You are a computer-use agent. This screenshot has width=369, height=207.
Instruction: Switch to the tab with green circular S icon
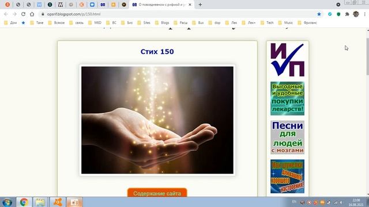click(x=50, y=5)
